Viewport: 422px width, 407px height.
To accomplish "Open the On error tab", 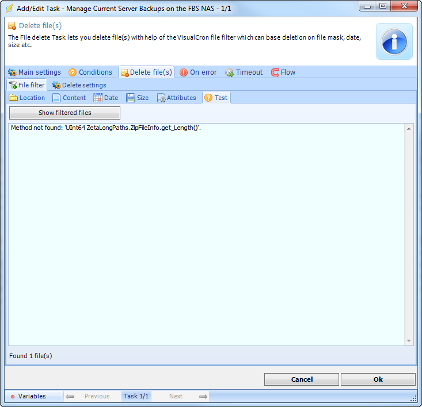I will click(x=198, y=72).
